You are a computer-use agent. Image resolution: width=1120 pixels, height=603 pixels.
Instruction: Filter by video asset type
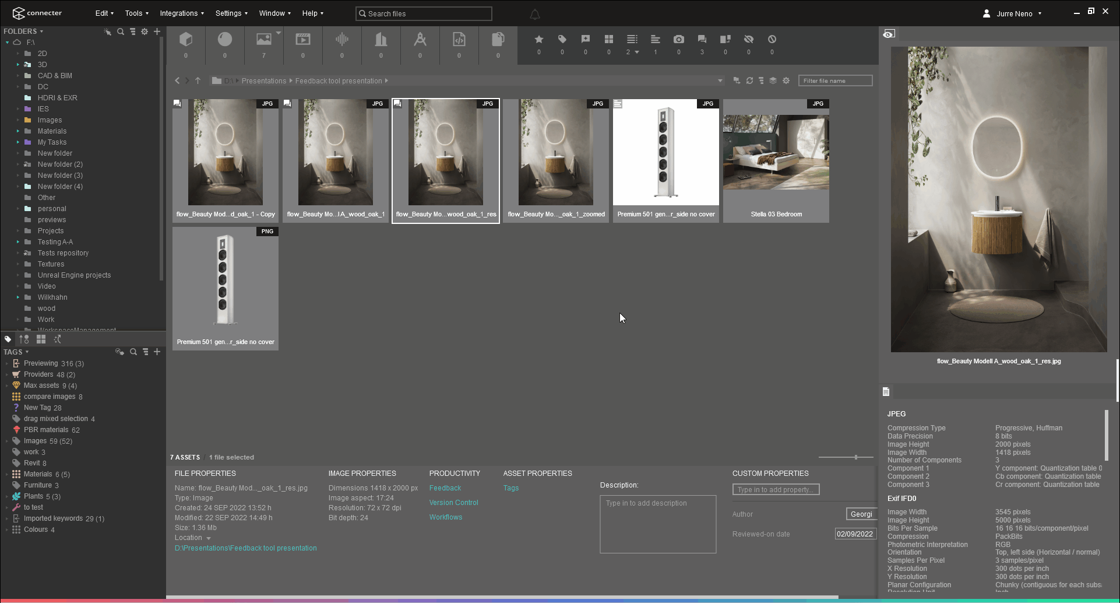pos(303,40)
